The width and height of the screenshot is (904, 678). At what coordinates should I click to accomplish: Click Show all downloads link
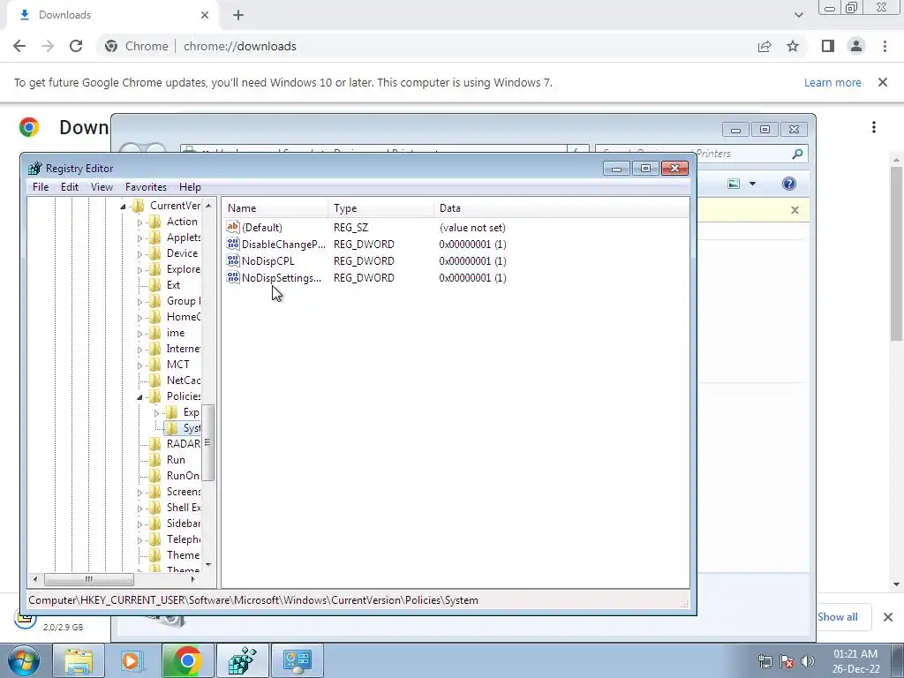coord(837,617)
